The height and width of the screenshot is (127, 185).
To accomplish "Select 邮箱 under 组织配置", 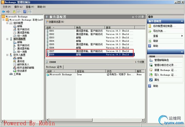I will 18,26.
